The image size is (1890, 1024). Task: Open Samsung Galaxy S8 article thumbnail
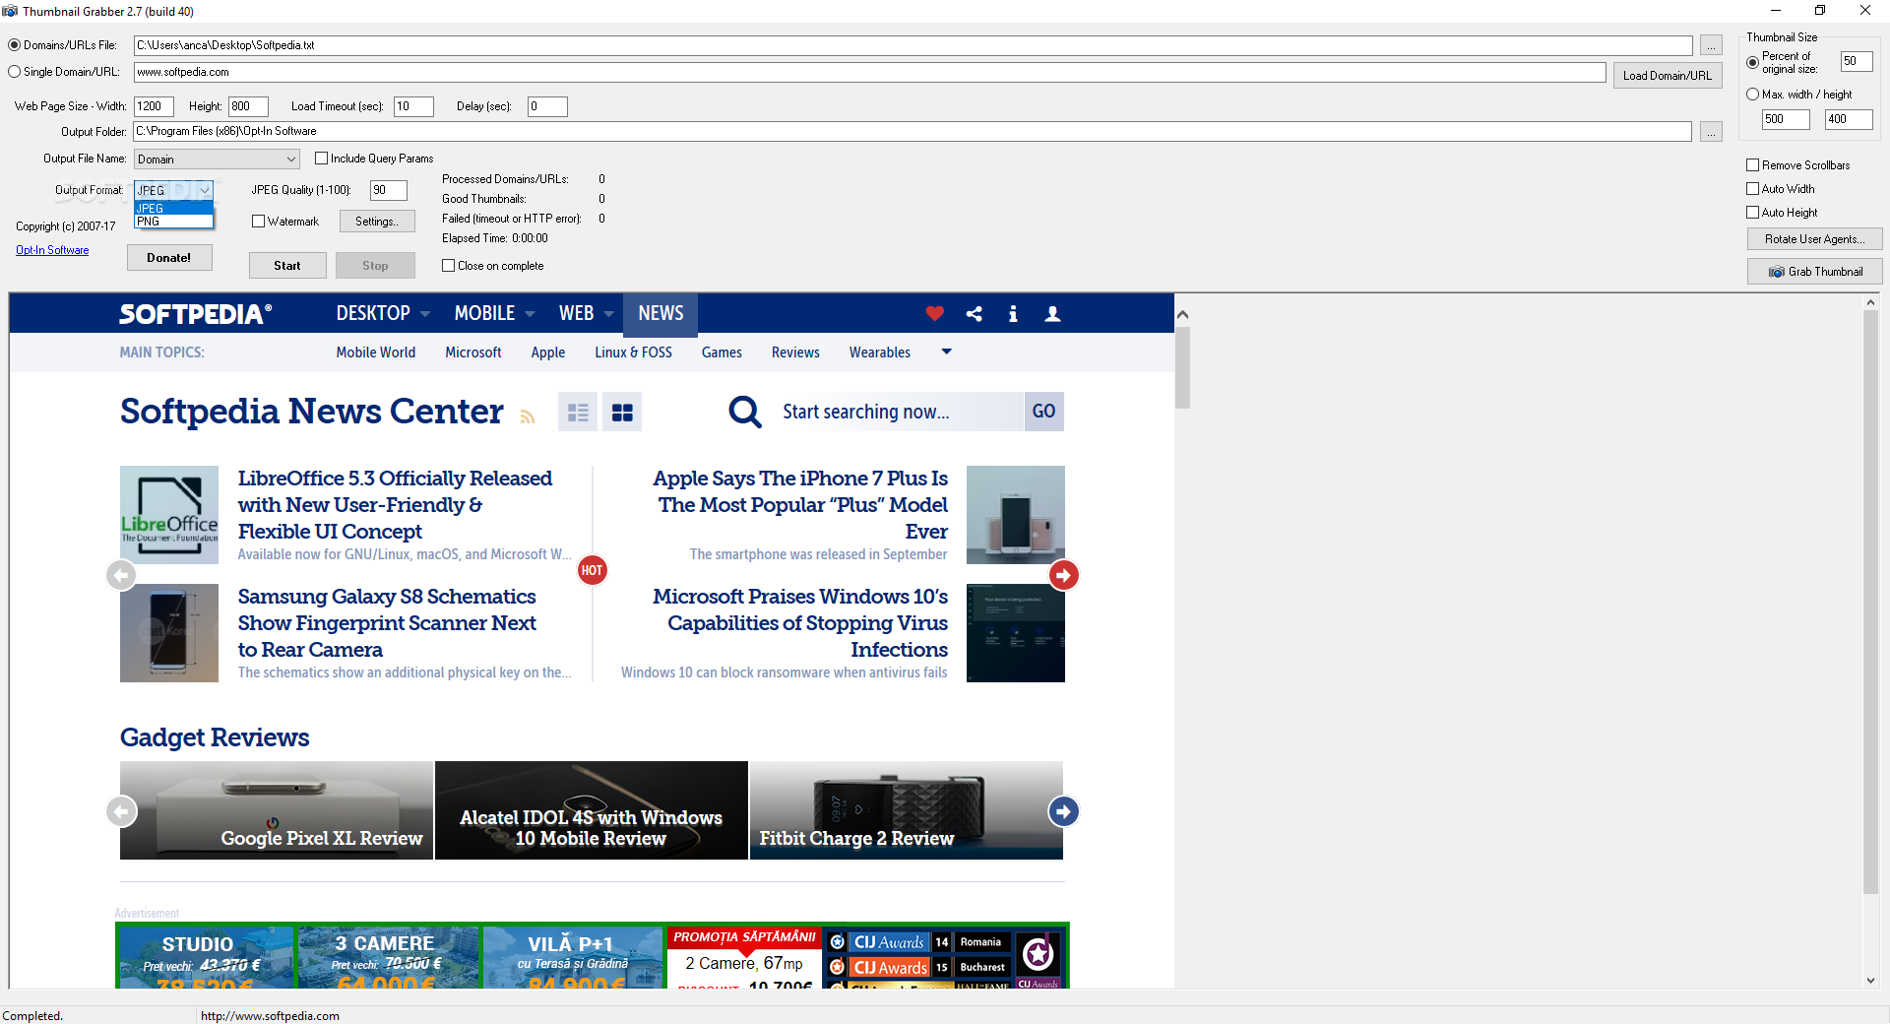click(x=169, y=633)
